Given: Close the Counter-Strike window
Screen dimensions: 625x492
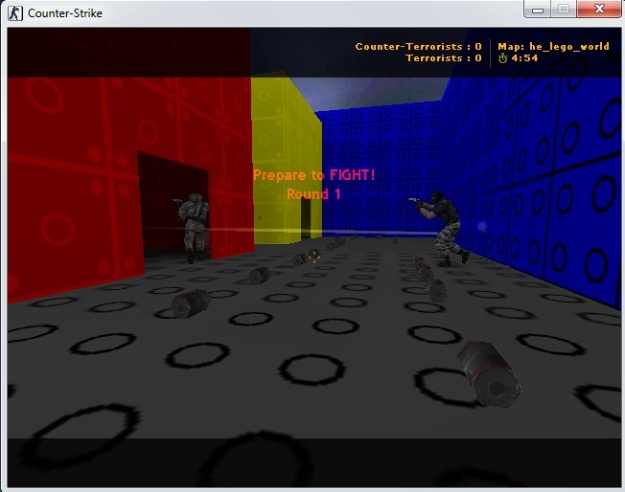Looking at the screenshot, I should (x=599, y=10).
